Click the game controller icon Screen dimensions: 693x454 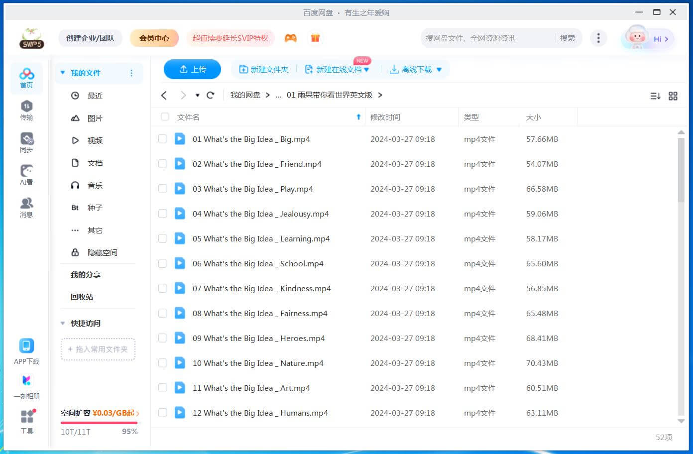coord(290,38)
